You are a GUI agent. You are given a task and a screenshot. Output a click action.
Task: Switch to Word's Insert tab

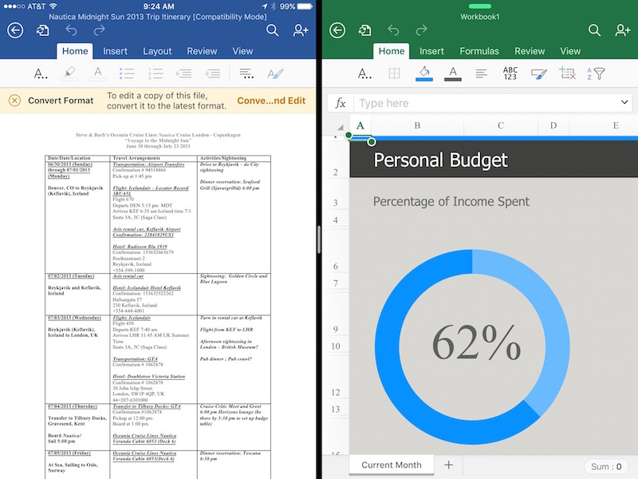[115, 51]
